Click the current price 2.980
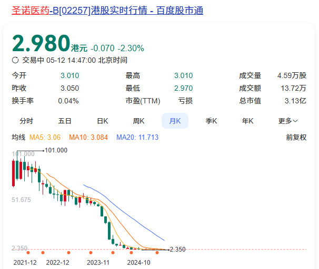Image resolution: width=319 pixels, height=269 pixels. 41,43
